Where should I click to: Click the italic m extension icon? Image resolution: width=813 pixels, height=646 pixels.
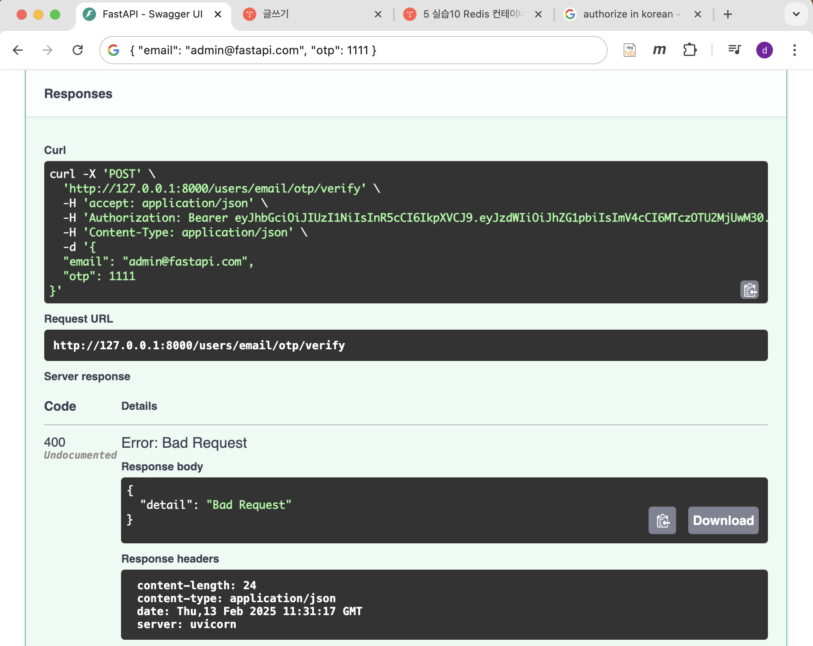tap(659, 50)
